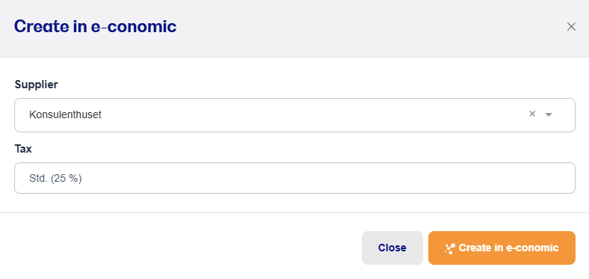Remove Konsulenthuset using the small x
This screenshot has width=589, height=279.
pyautogui.click(x=532, y=114)
